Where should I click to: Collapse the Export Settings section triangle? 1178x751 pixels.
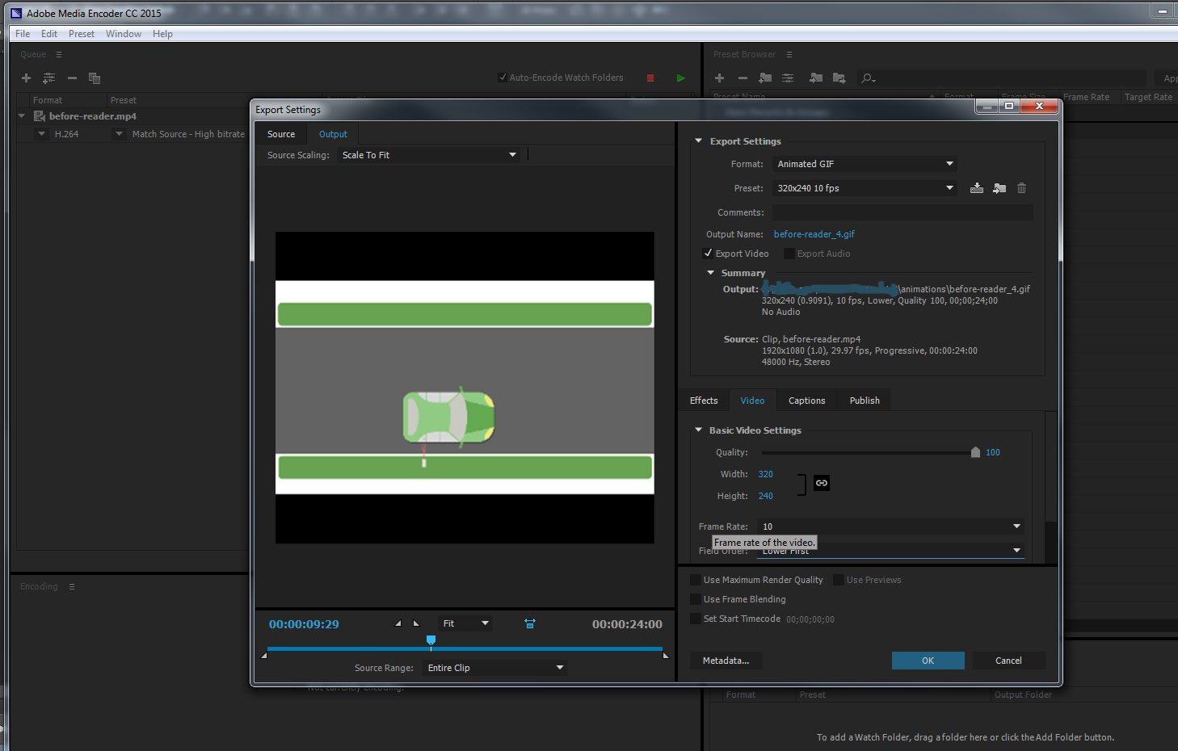[x=699, y=141]
